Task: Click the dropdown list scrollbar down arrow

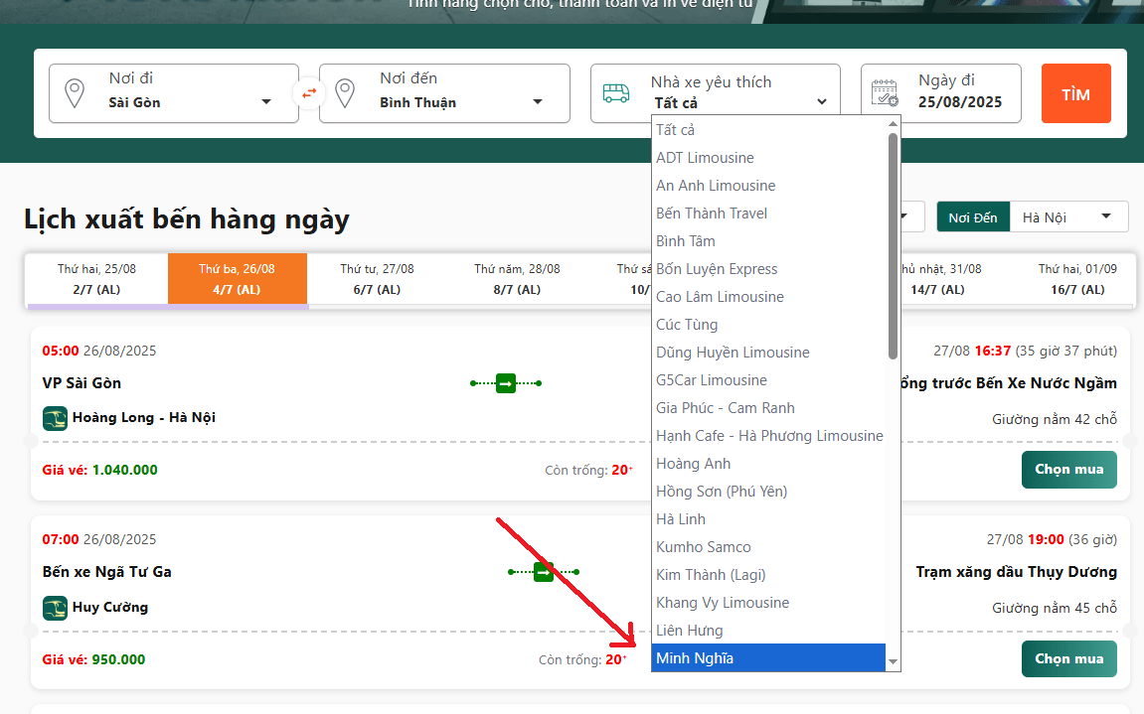Action: [x=893, y=662]
